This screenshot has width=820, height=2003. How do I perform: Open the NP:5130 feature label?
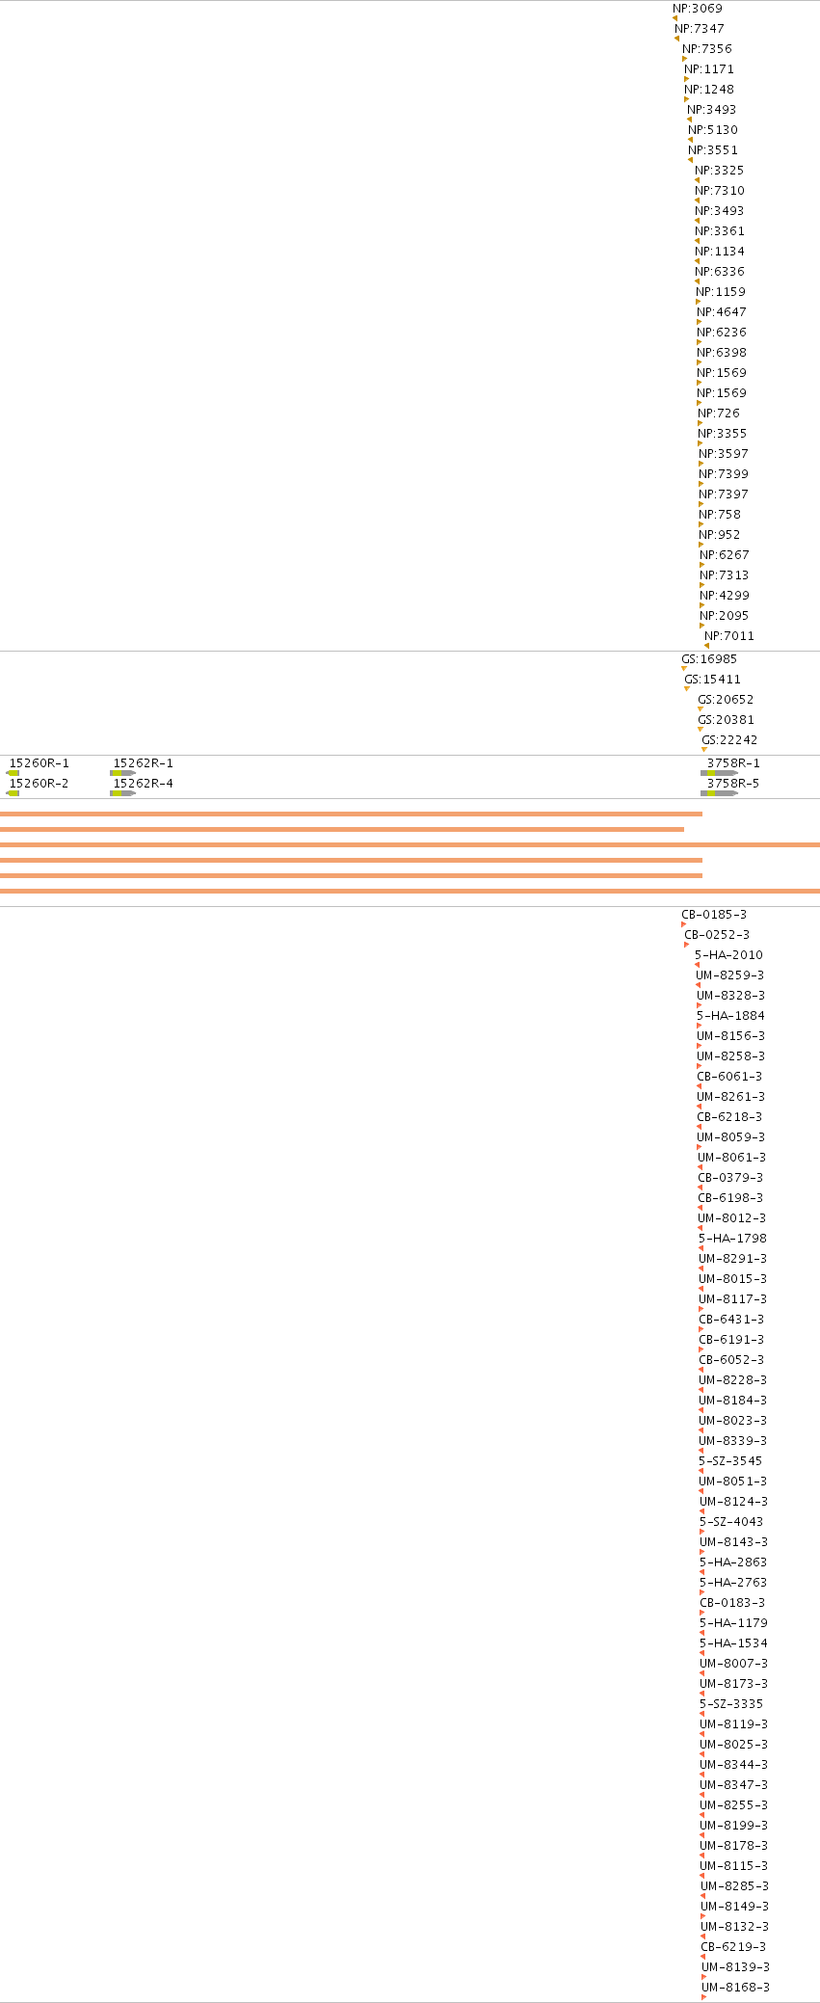tap(713, 130)
